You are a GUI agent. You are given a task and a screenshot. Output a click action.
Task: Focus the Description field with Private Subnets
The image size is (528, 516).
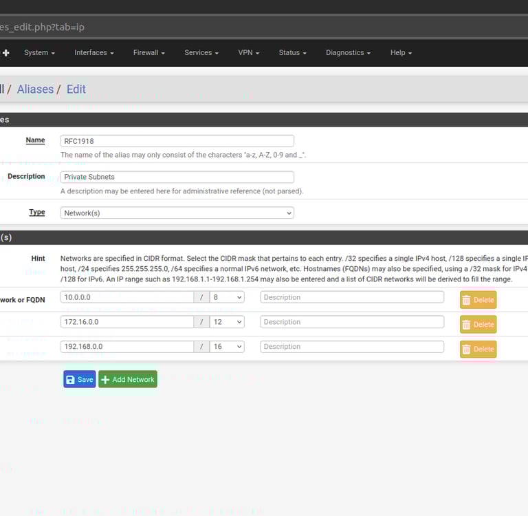(177, 177)
